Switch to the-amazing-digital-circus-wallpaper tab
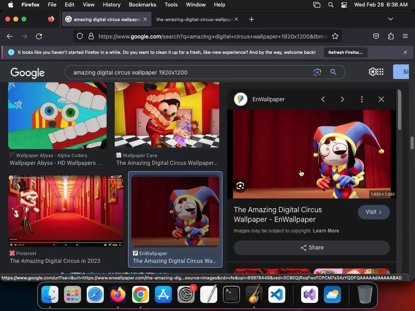The height and width of the screenshot is (311, 415). 195,19
